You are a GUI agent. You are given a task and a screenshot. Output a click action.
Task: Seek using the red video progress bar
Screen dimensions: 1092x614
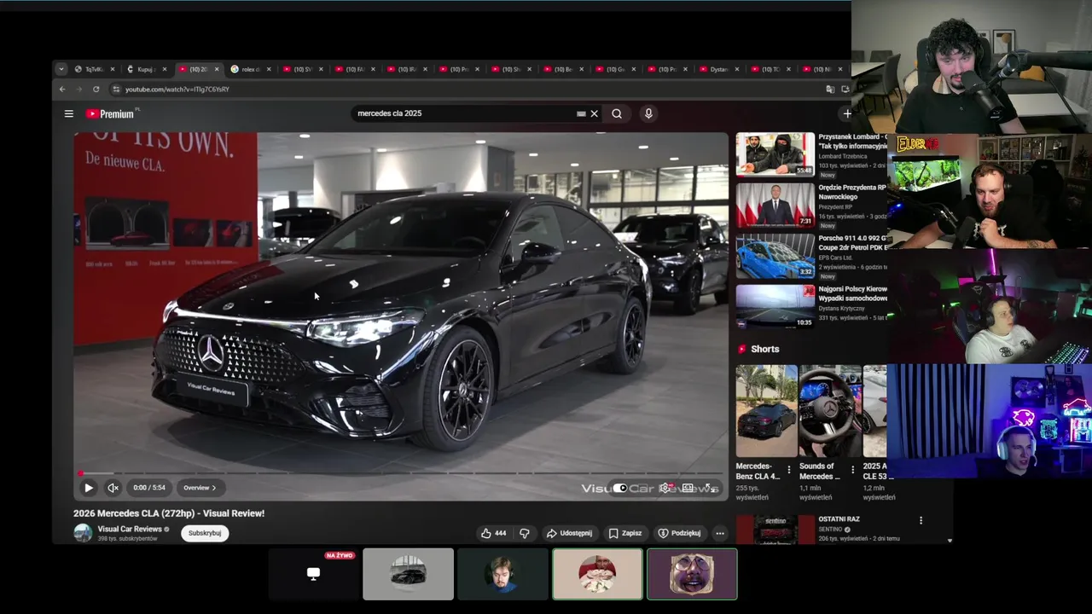tap(401, 473)
